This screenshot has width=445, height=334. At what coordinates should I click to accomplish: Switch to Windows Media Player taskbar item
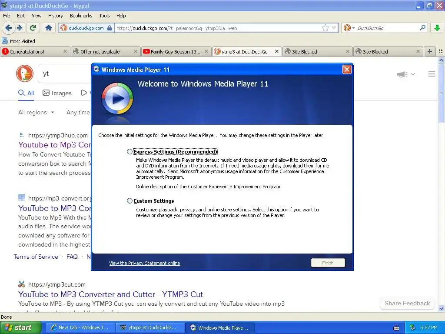point(220,327)
